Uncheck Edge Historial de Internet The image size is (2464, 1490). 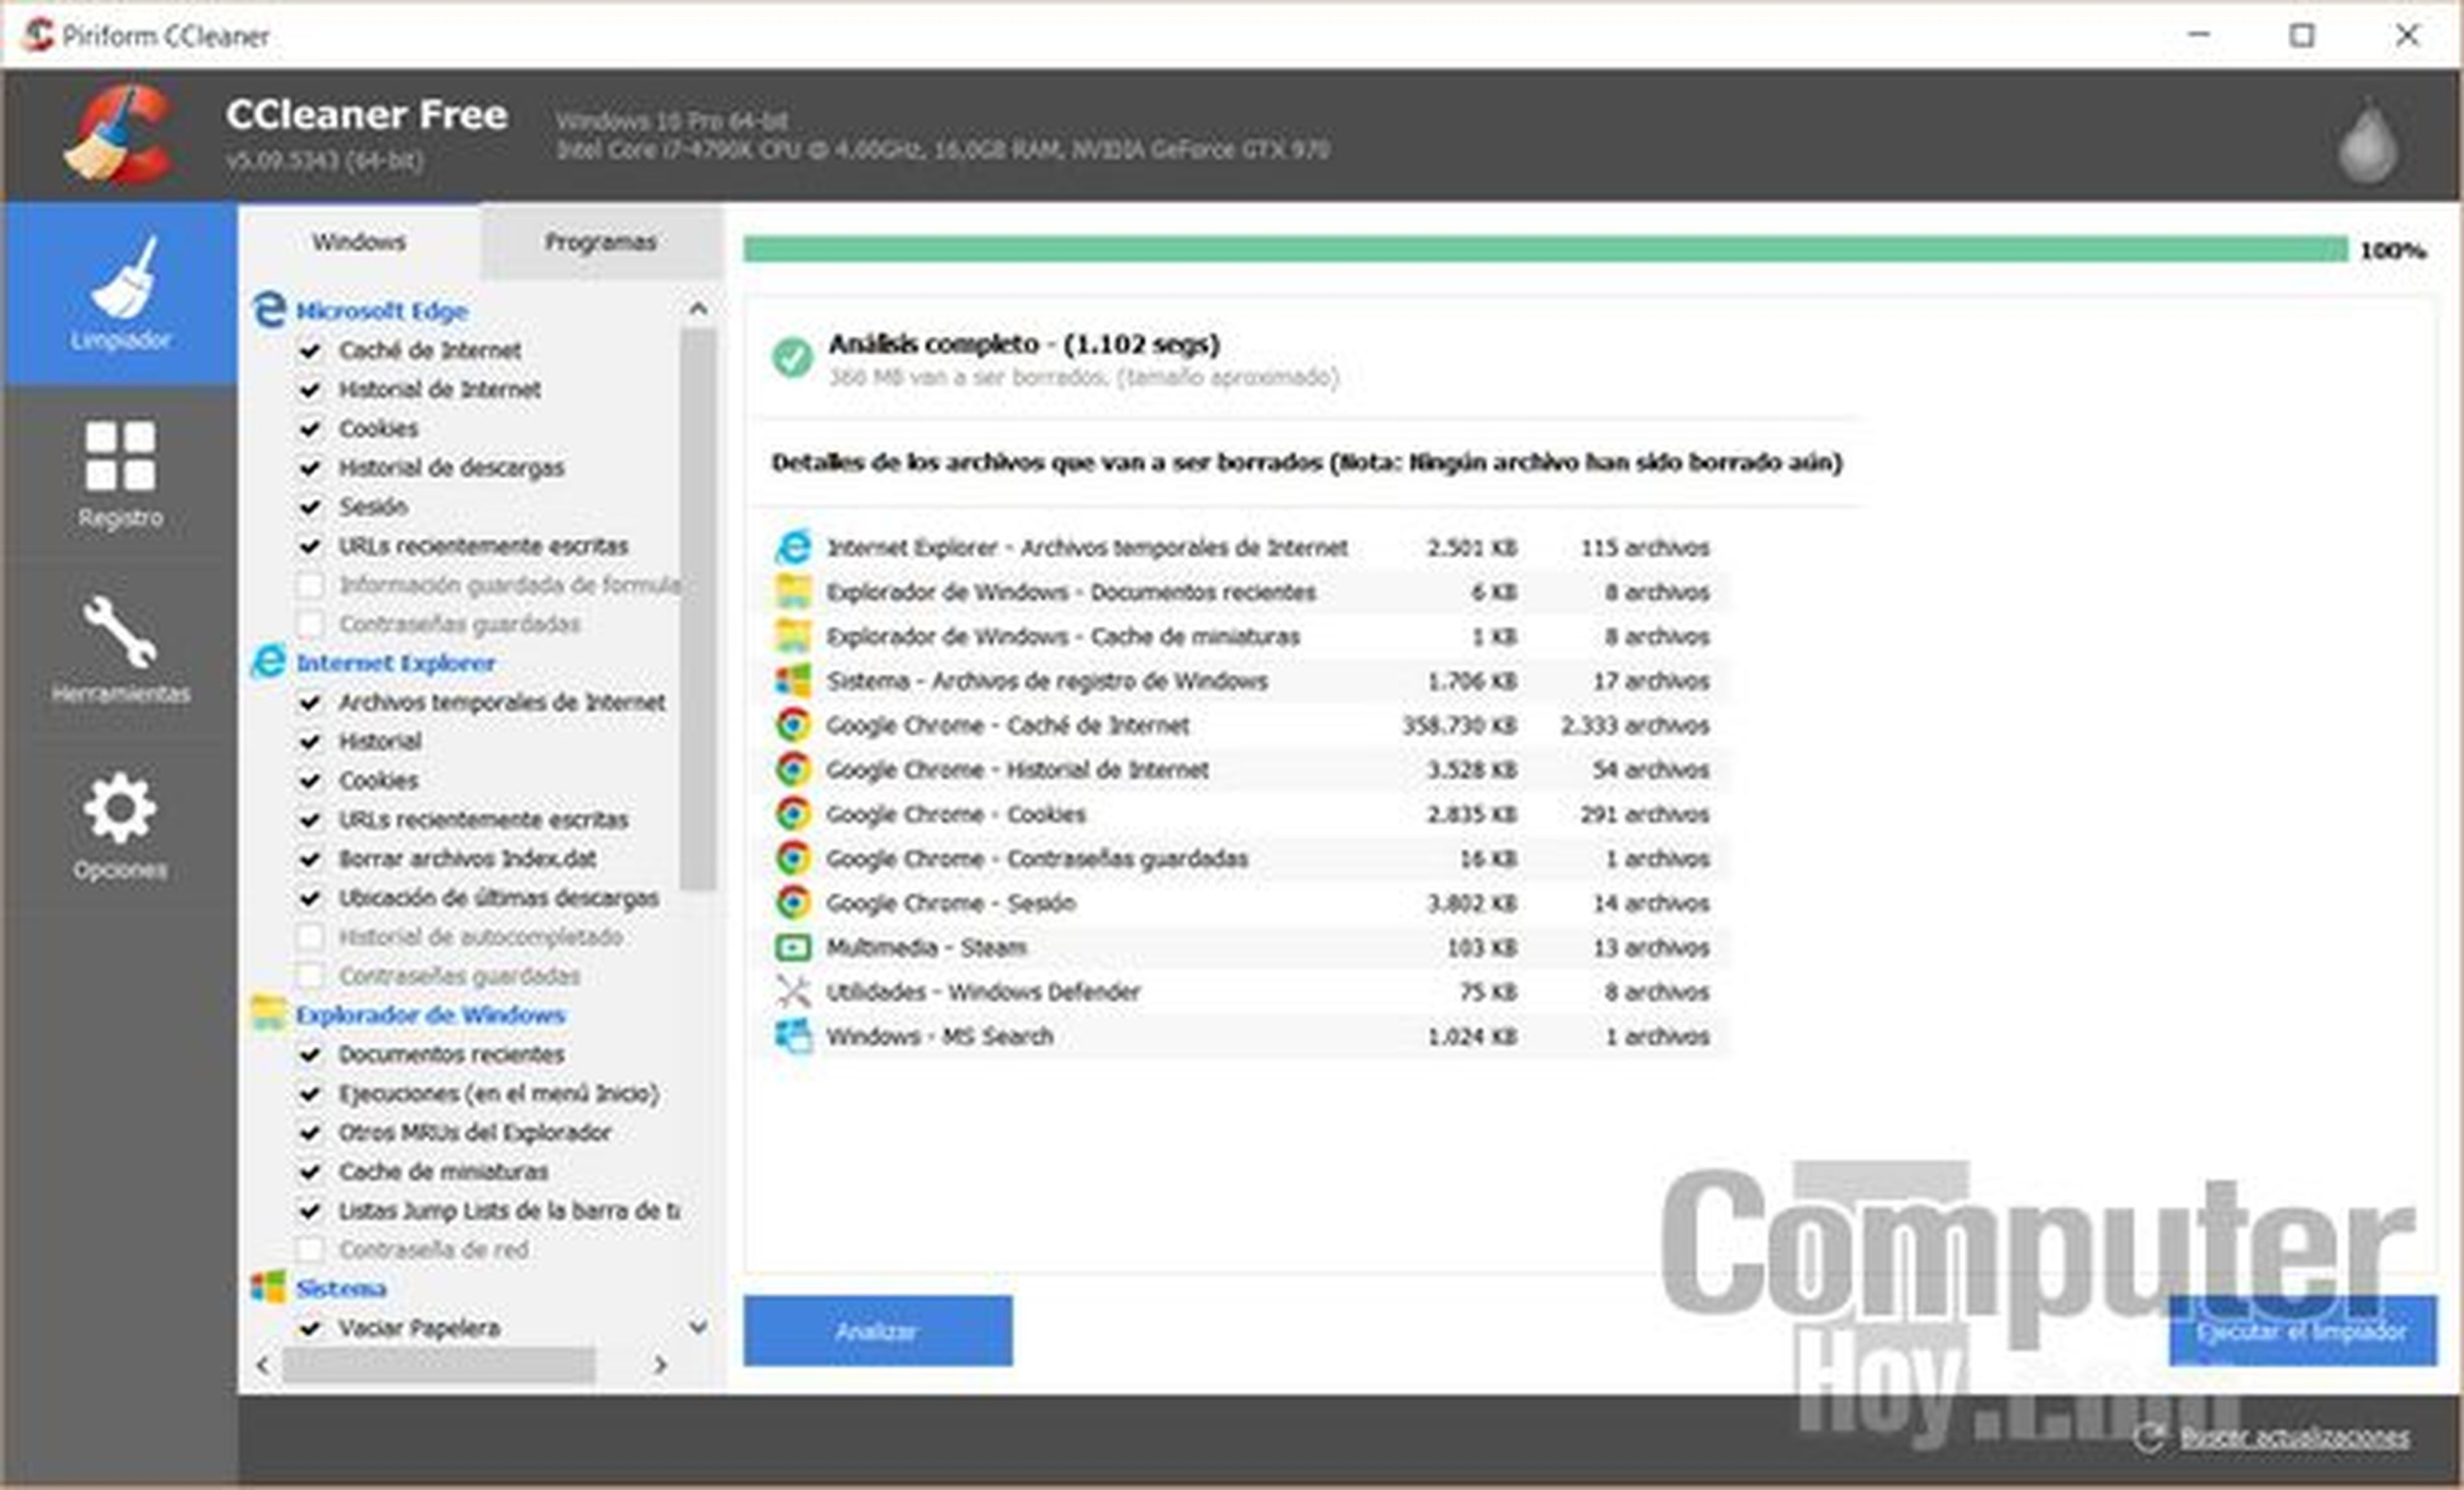[310, 390]
